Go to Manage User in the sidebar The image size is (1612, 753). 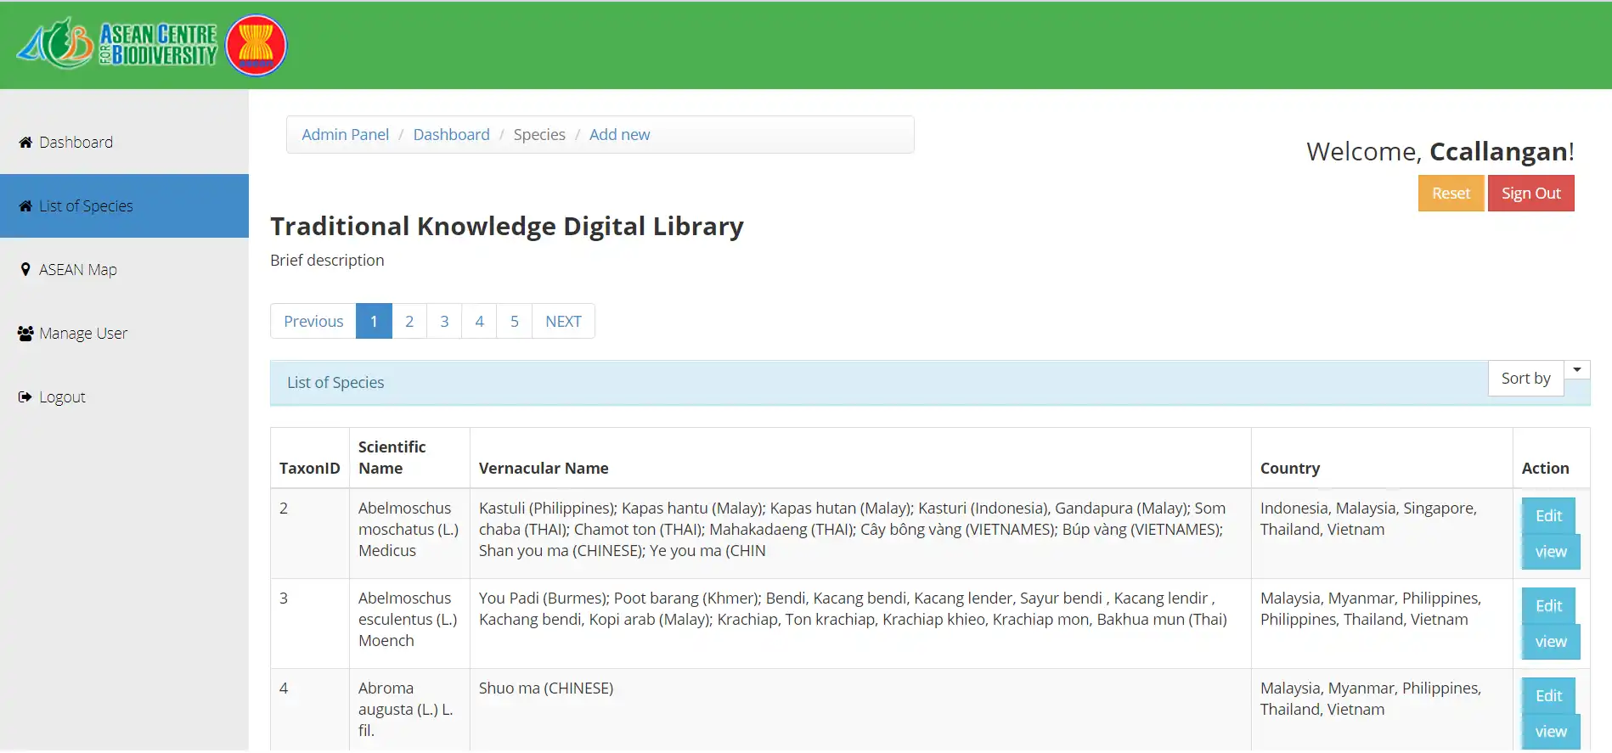click(x=124, y=333)
